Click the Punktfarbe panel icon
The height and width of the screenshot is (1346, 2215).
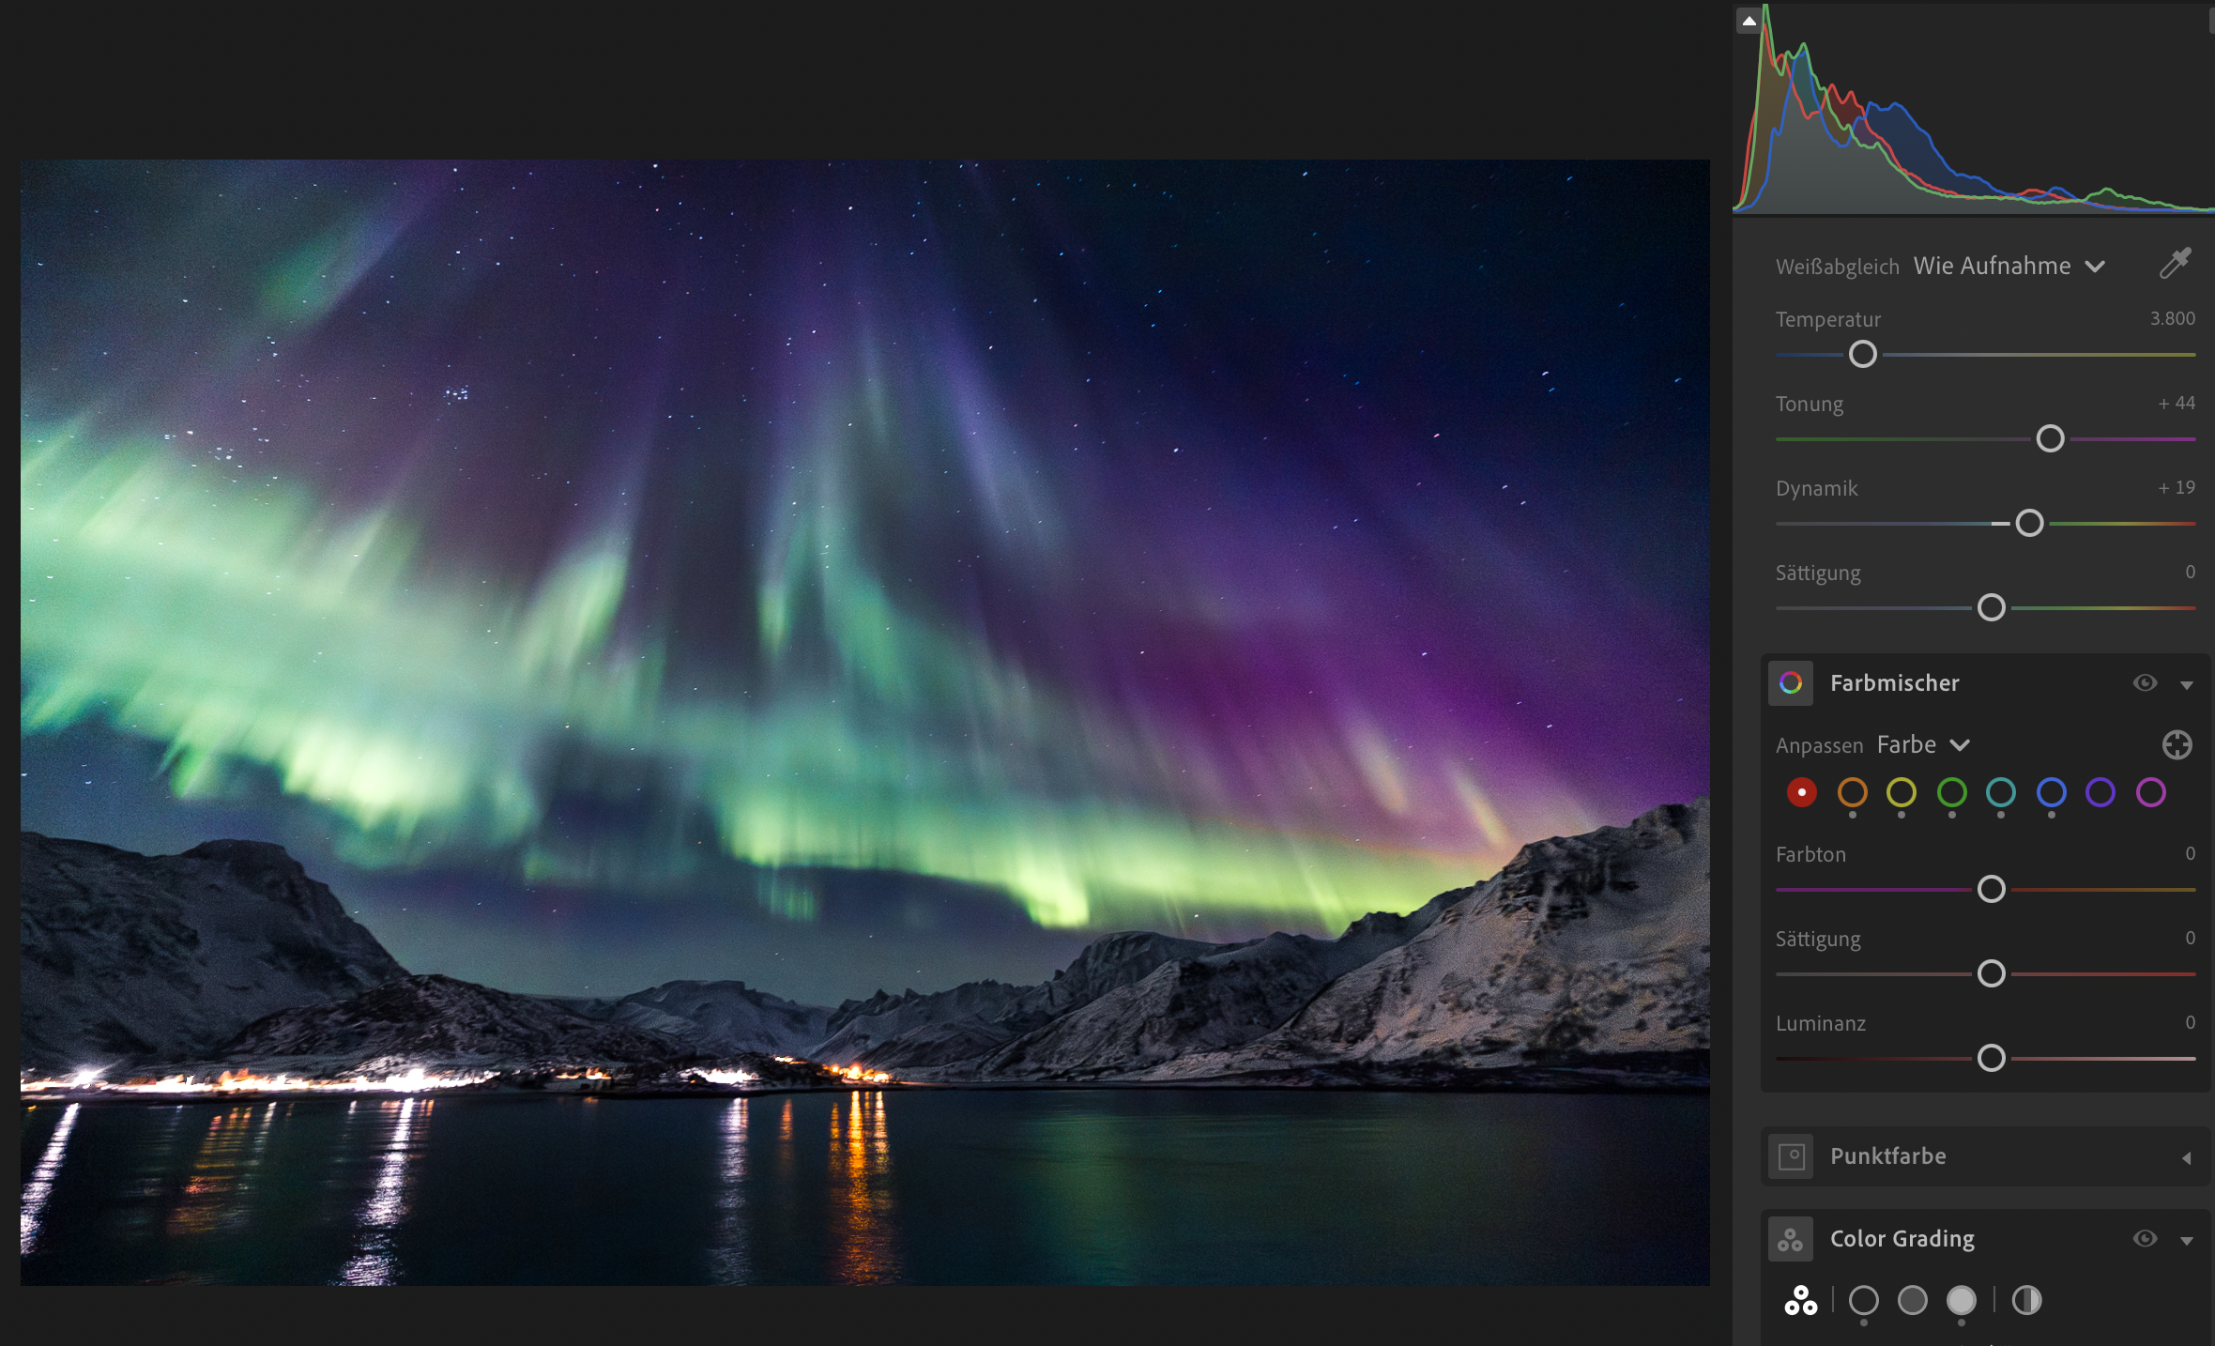tap(1791, 1156)
